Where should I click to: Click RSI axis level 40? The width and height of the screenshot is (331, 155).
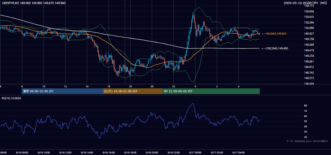pos(306,126)
